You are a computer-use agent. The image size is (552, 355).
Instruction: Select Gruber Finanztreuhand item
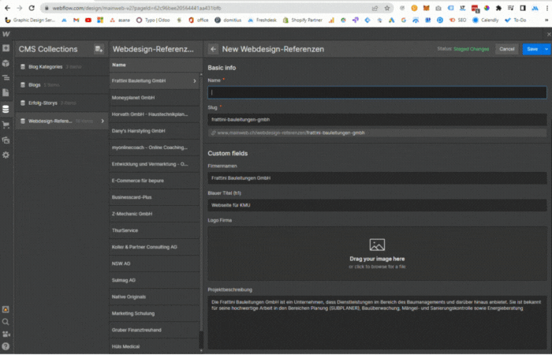(x=155, y=330)
